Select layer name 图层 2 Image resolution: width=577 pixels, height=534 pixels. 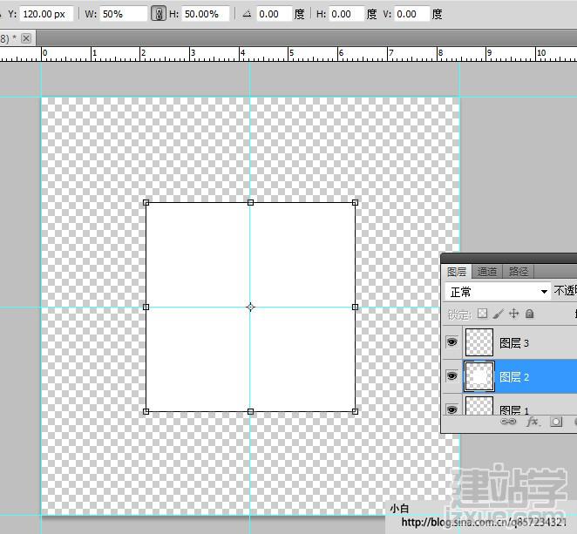tap(513, 377)
